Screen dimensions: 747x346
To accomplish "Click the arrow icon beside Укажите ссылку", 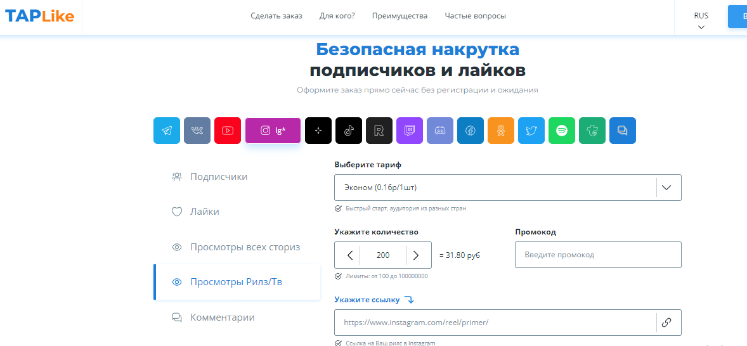I will click(409, 300).
